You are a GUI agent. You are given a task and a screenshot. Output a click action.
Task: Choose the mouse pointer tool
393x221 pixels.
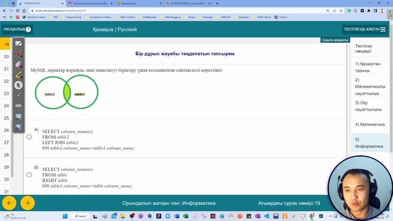(x=18, y=85)
